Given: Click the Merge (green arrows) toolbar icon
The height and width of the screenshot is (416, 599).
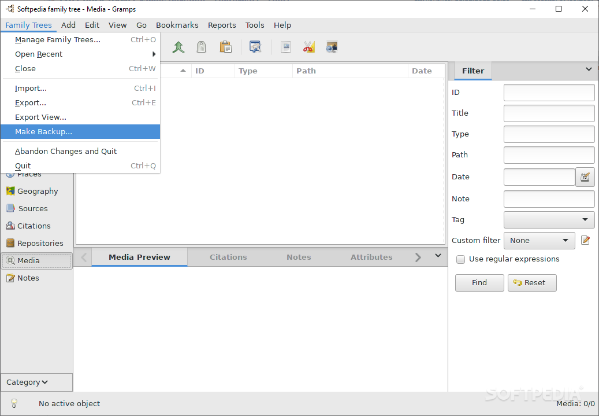Looking at the screenshot, I should (178, 47).
